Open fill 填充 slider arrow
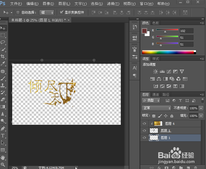 (201, 116)
